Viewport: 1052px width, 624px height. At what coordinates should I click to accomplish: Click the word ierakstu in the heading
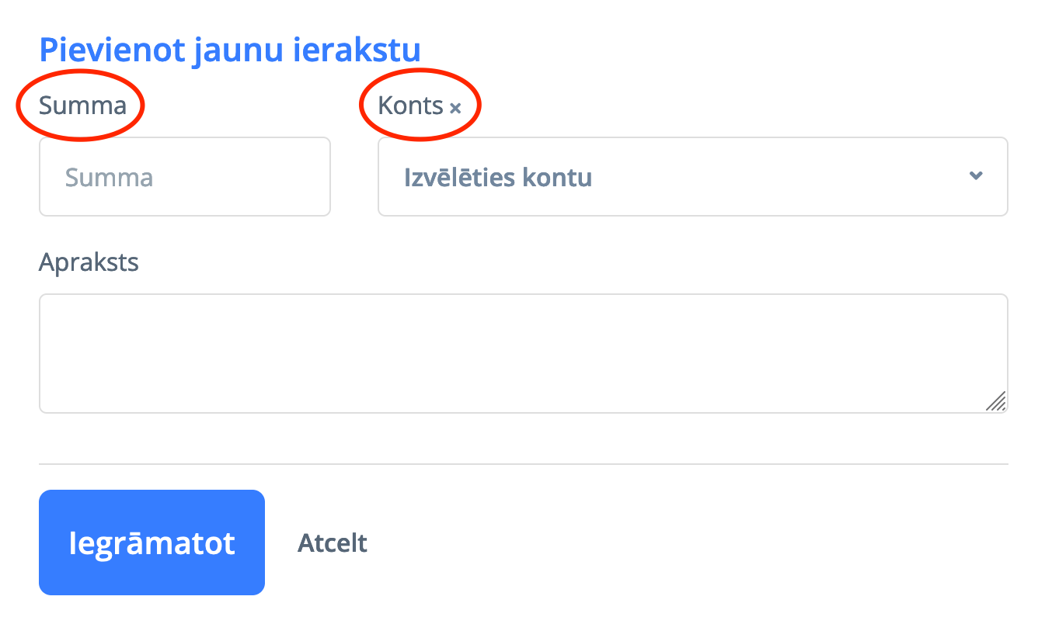click(x=357, y=50)
